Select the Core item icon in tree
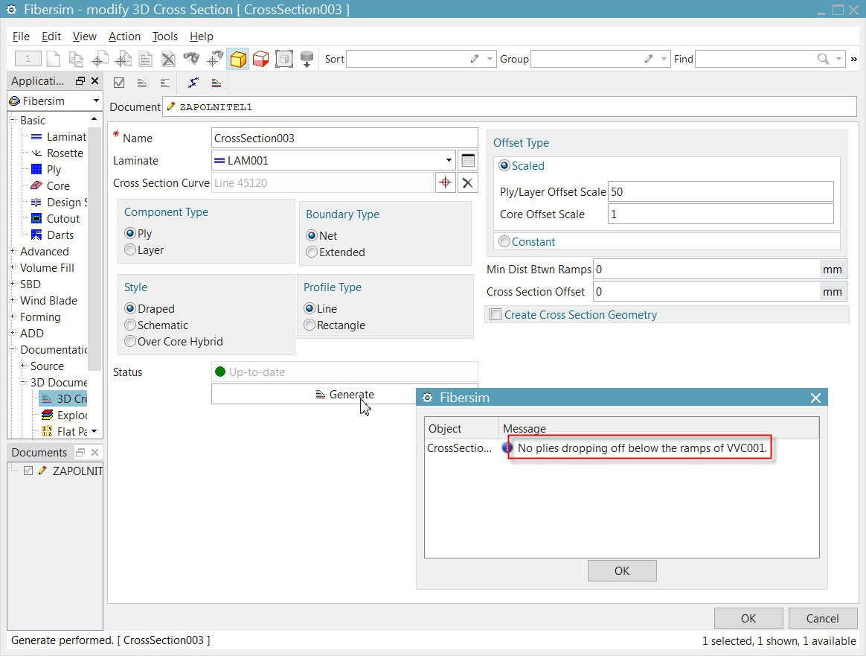 36,186
